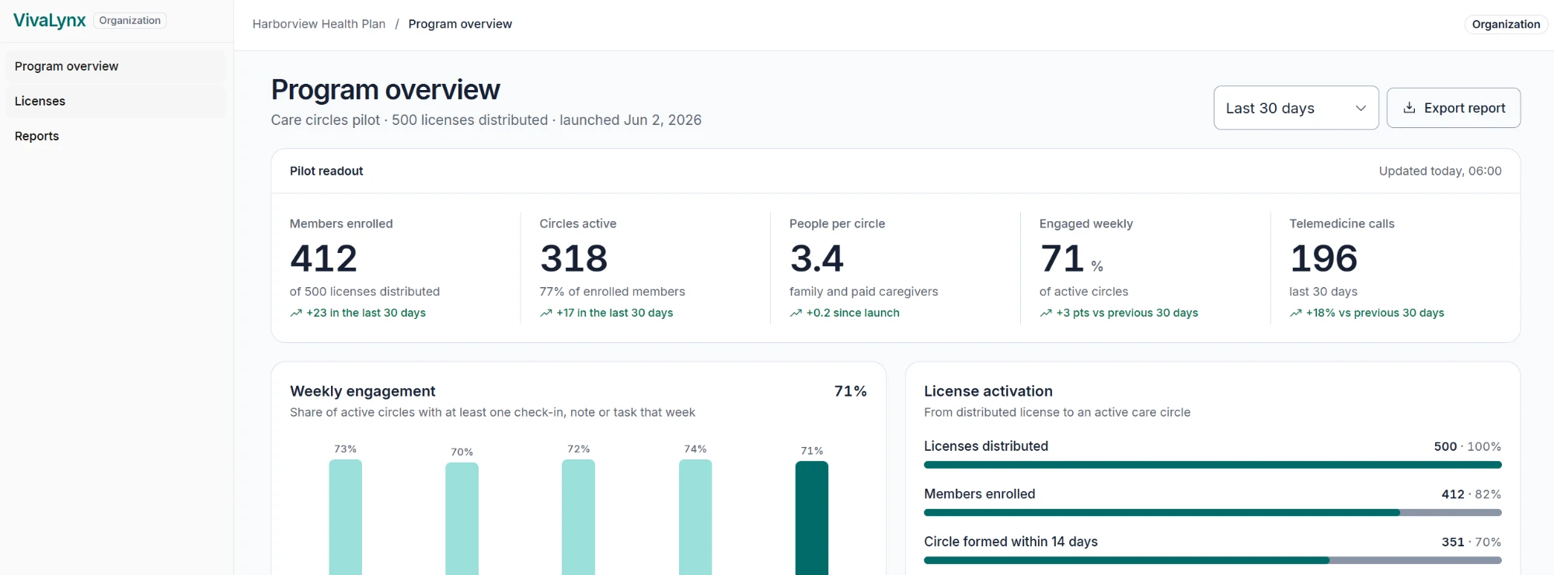Click 'of 500 licenses distributed' text

coord(364,292)
